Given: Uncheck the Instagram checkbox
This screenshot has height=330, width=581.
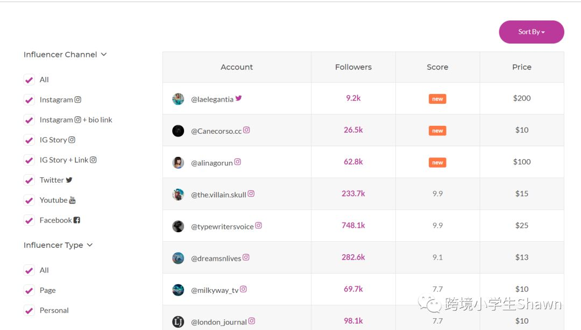Looking at the screenshot, I should point(29,99).
